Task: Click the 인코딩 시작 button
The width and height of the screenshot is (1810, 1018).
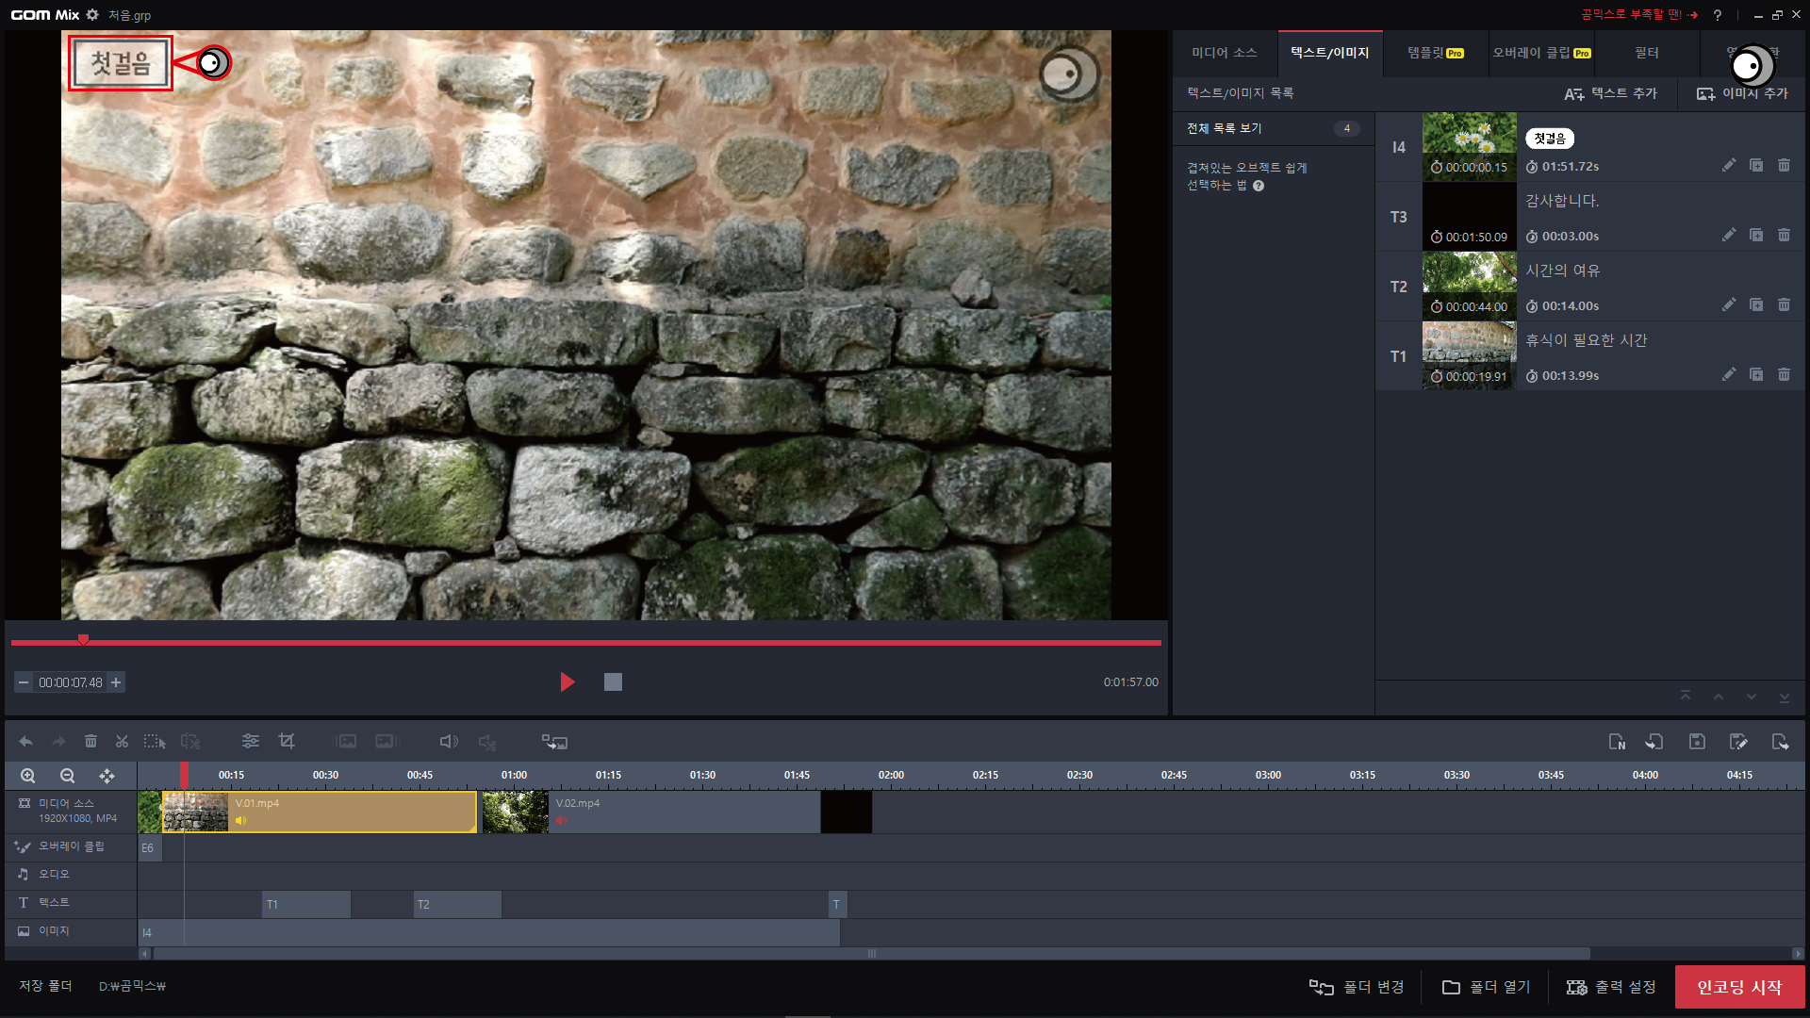Action: pos(1739,987)
